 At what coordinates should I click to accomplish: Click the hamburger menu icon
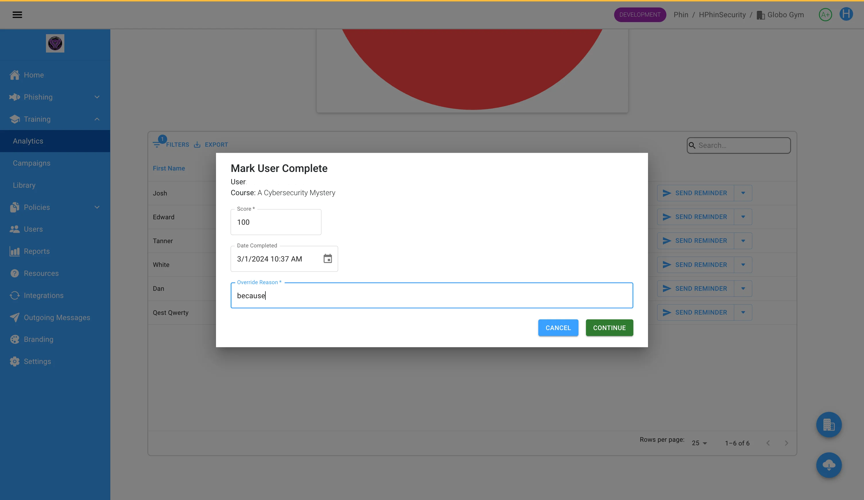point(17,15)
